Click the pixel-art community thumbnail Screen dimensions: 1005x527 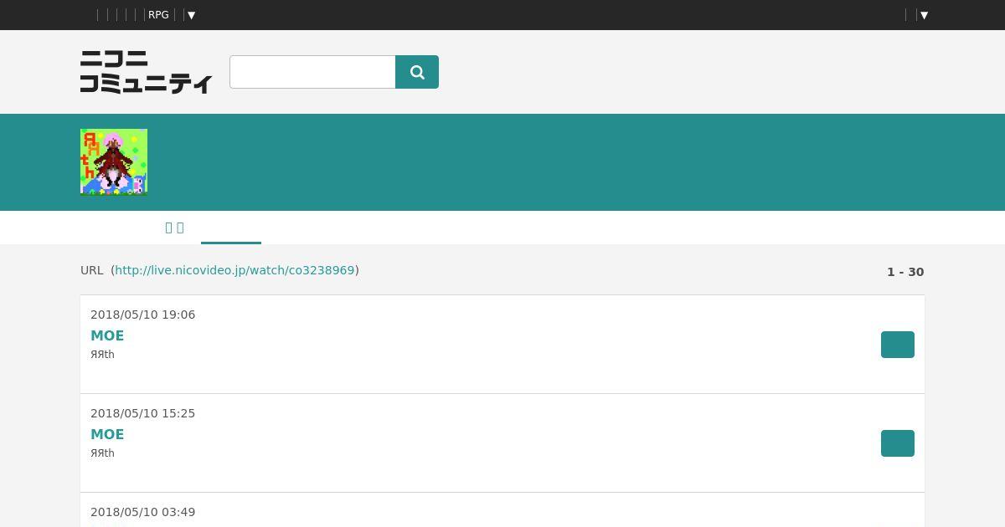[114, 162]
